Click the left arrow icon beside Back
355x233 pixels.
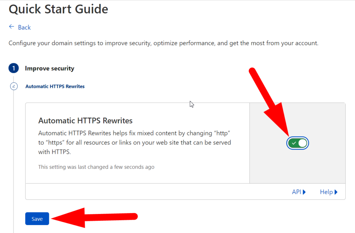11,26
